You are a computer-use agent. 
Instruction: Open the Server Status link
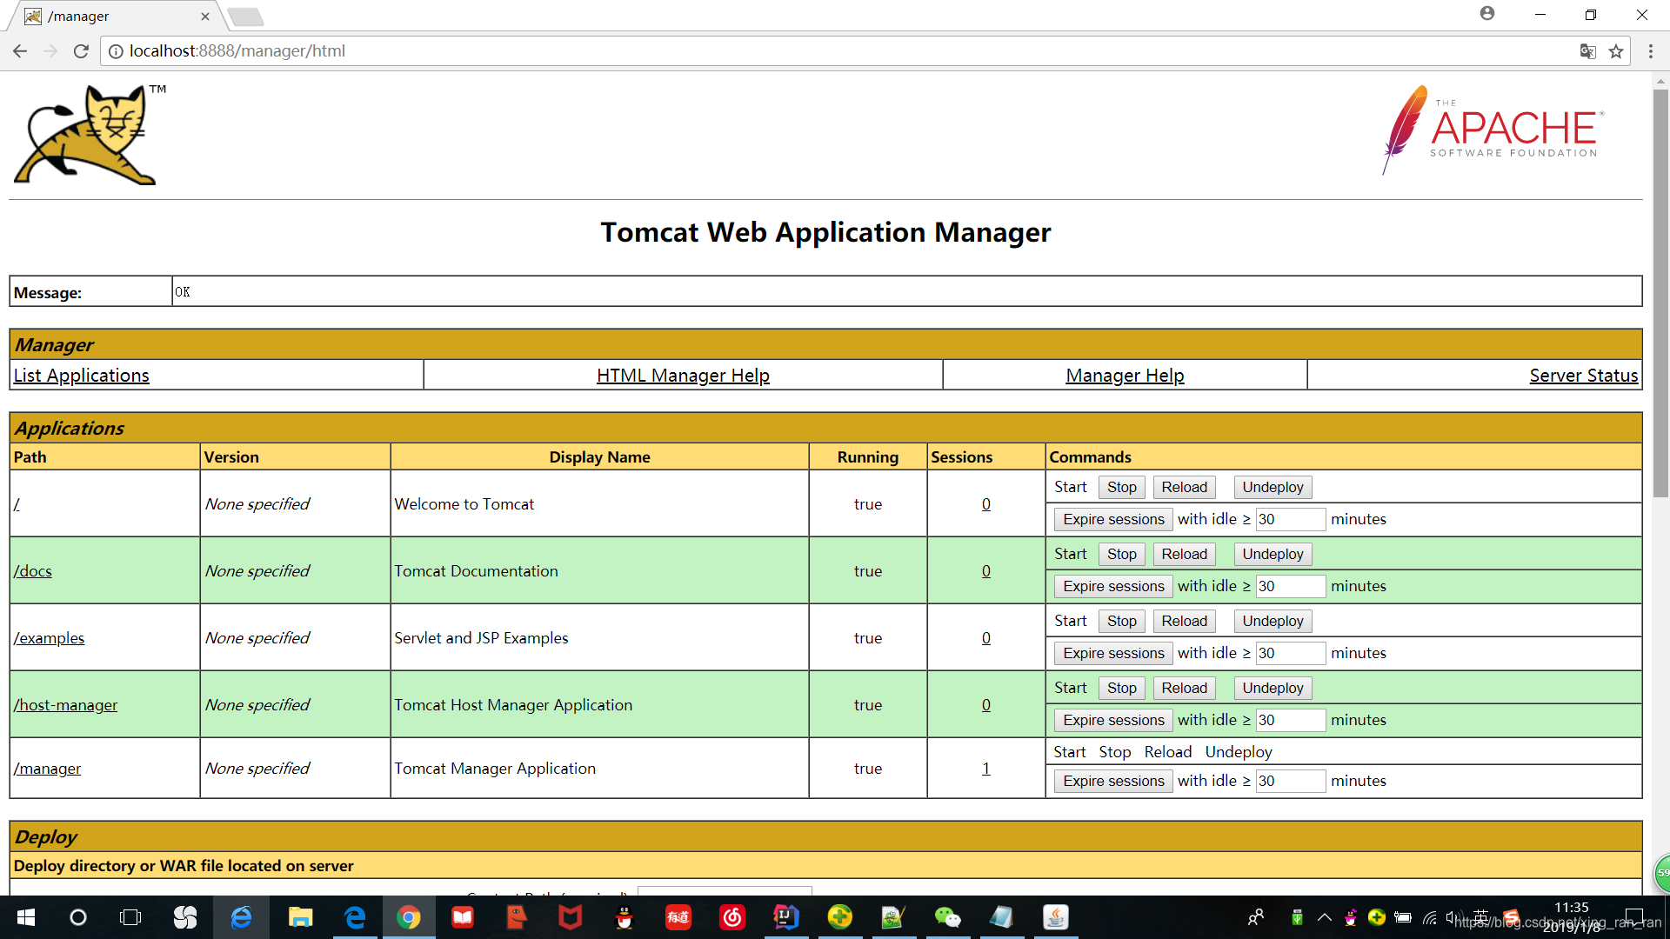1584,376
